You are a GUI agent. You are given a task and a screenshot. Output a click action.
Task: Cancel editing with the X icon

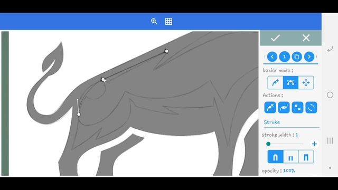[306, 38]
